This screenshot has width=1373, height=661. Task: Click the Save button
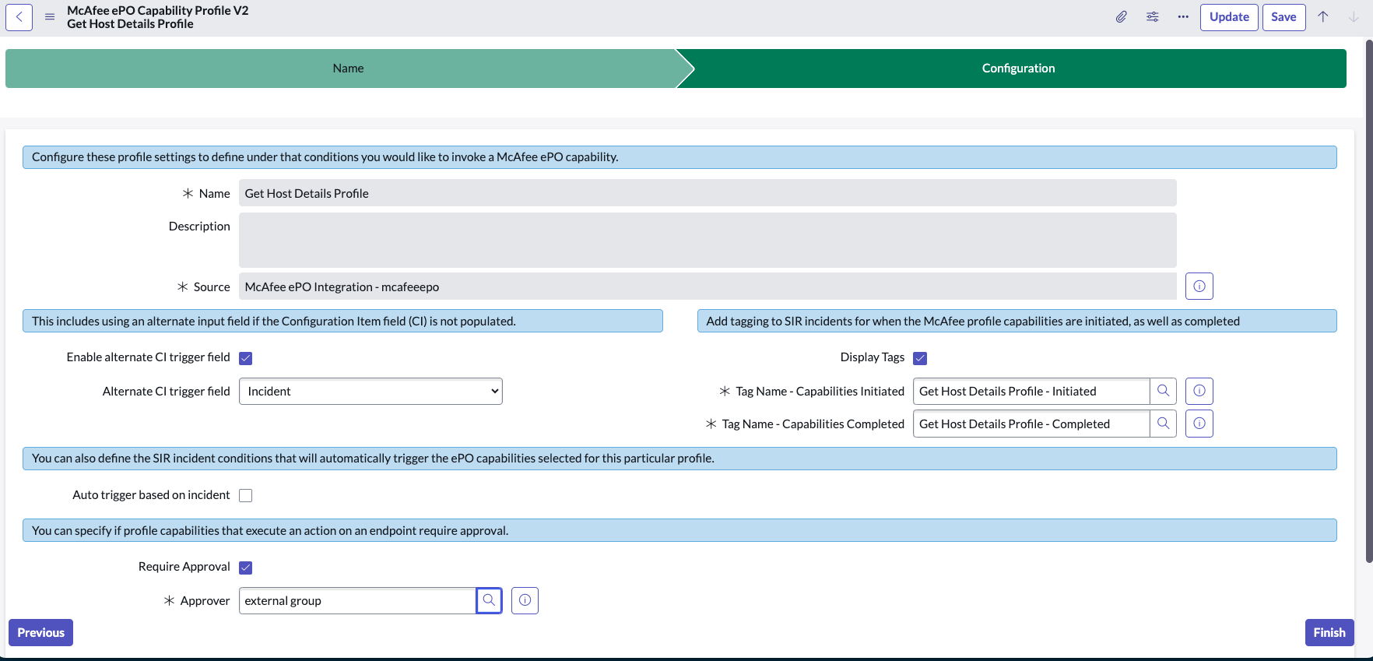[x=1284, y=17]
